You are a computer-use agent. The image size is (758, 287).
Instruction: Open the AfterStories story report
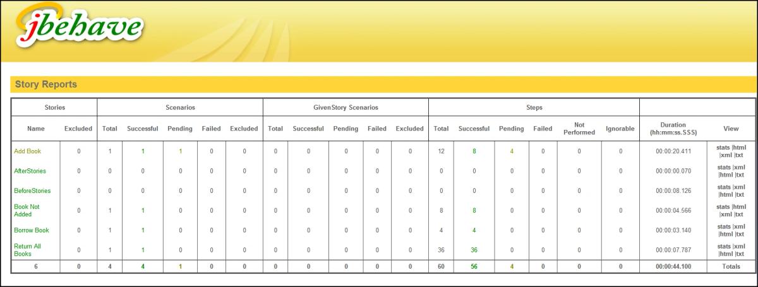30,171
